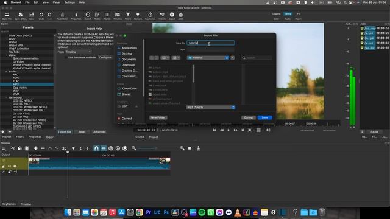Toggle Ripple Markers button

[125, 148]
